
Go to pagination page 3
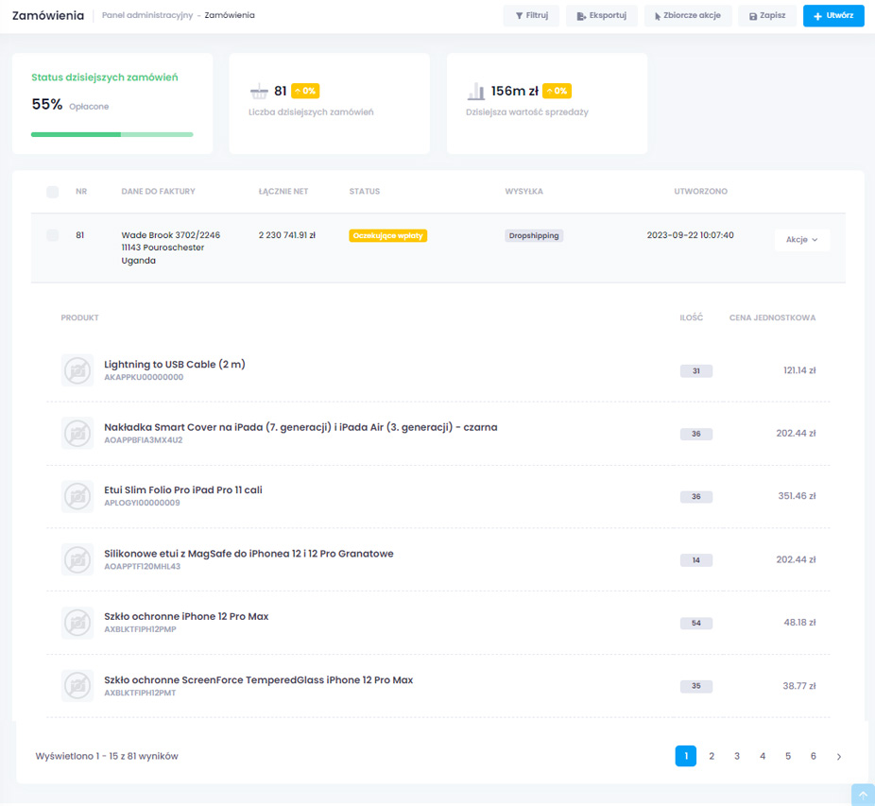click(x=737, y=757)
